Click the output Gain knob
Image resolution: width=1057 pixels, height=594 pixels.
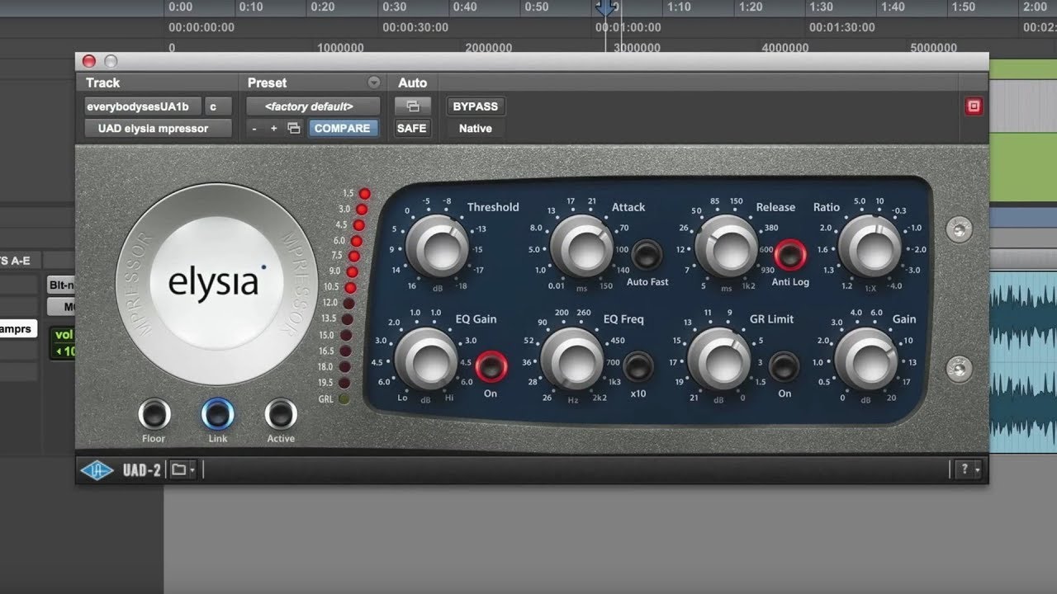[x=866, y=361]
